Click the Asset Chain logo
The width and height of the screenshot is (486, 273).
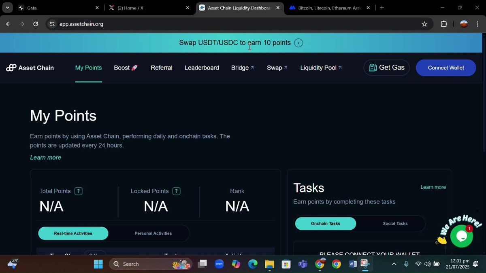30,68
